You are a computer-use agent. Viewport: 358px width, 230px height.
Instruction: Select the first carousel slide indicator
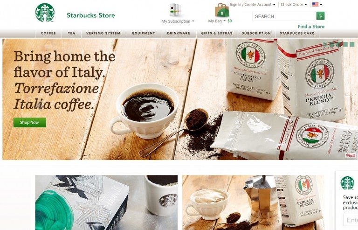click(x=325, y=44)
